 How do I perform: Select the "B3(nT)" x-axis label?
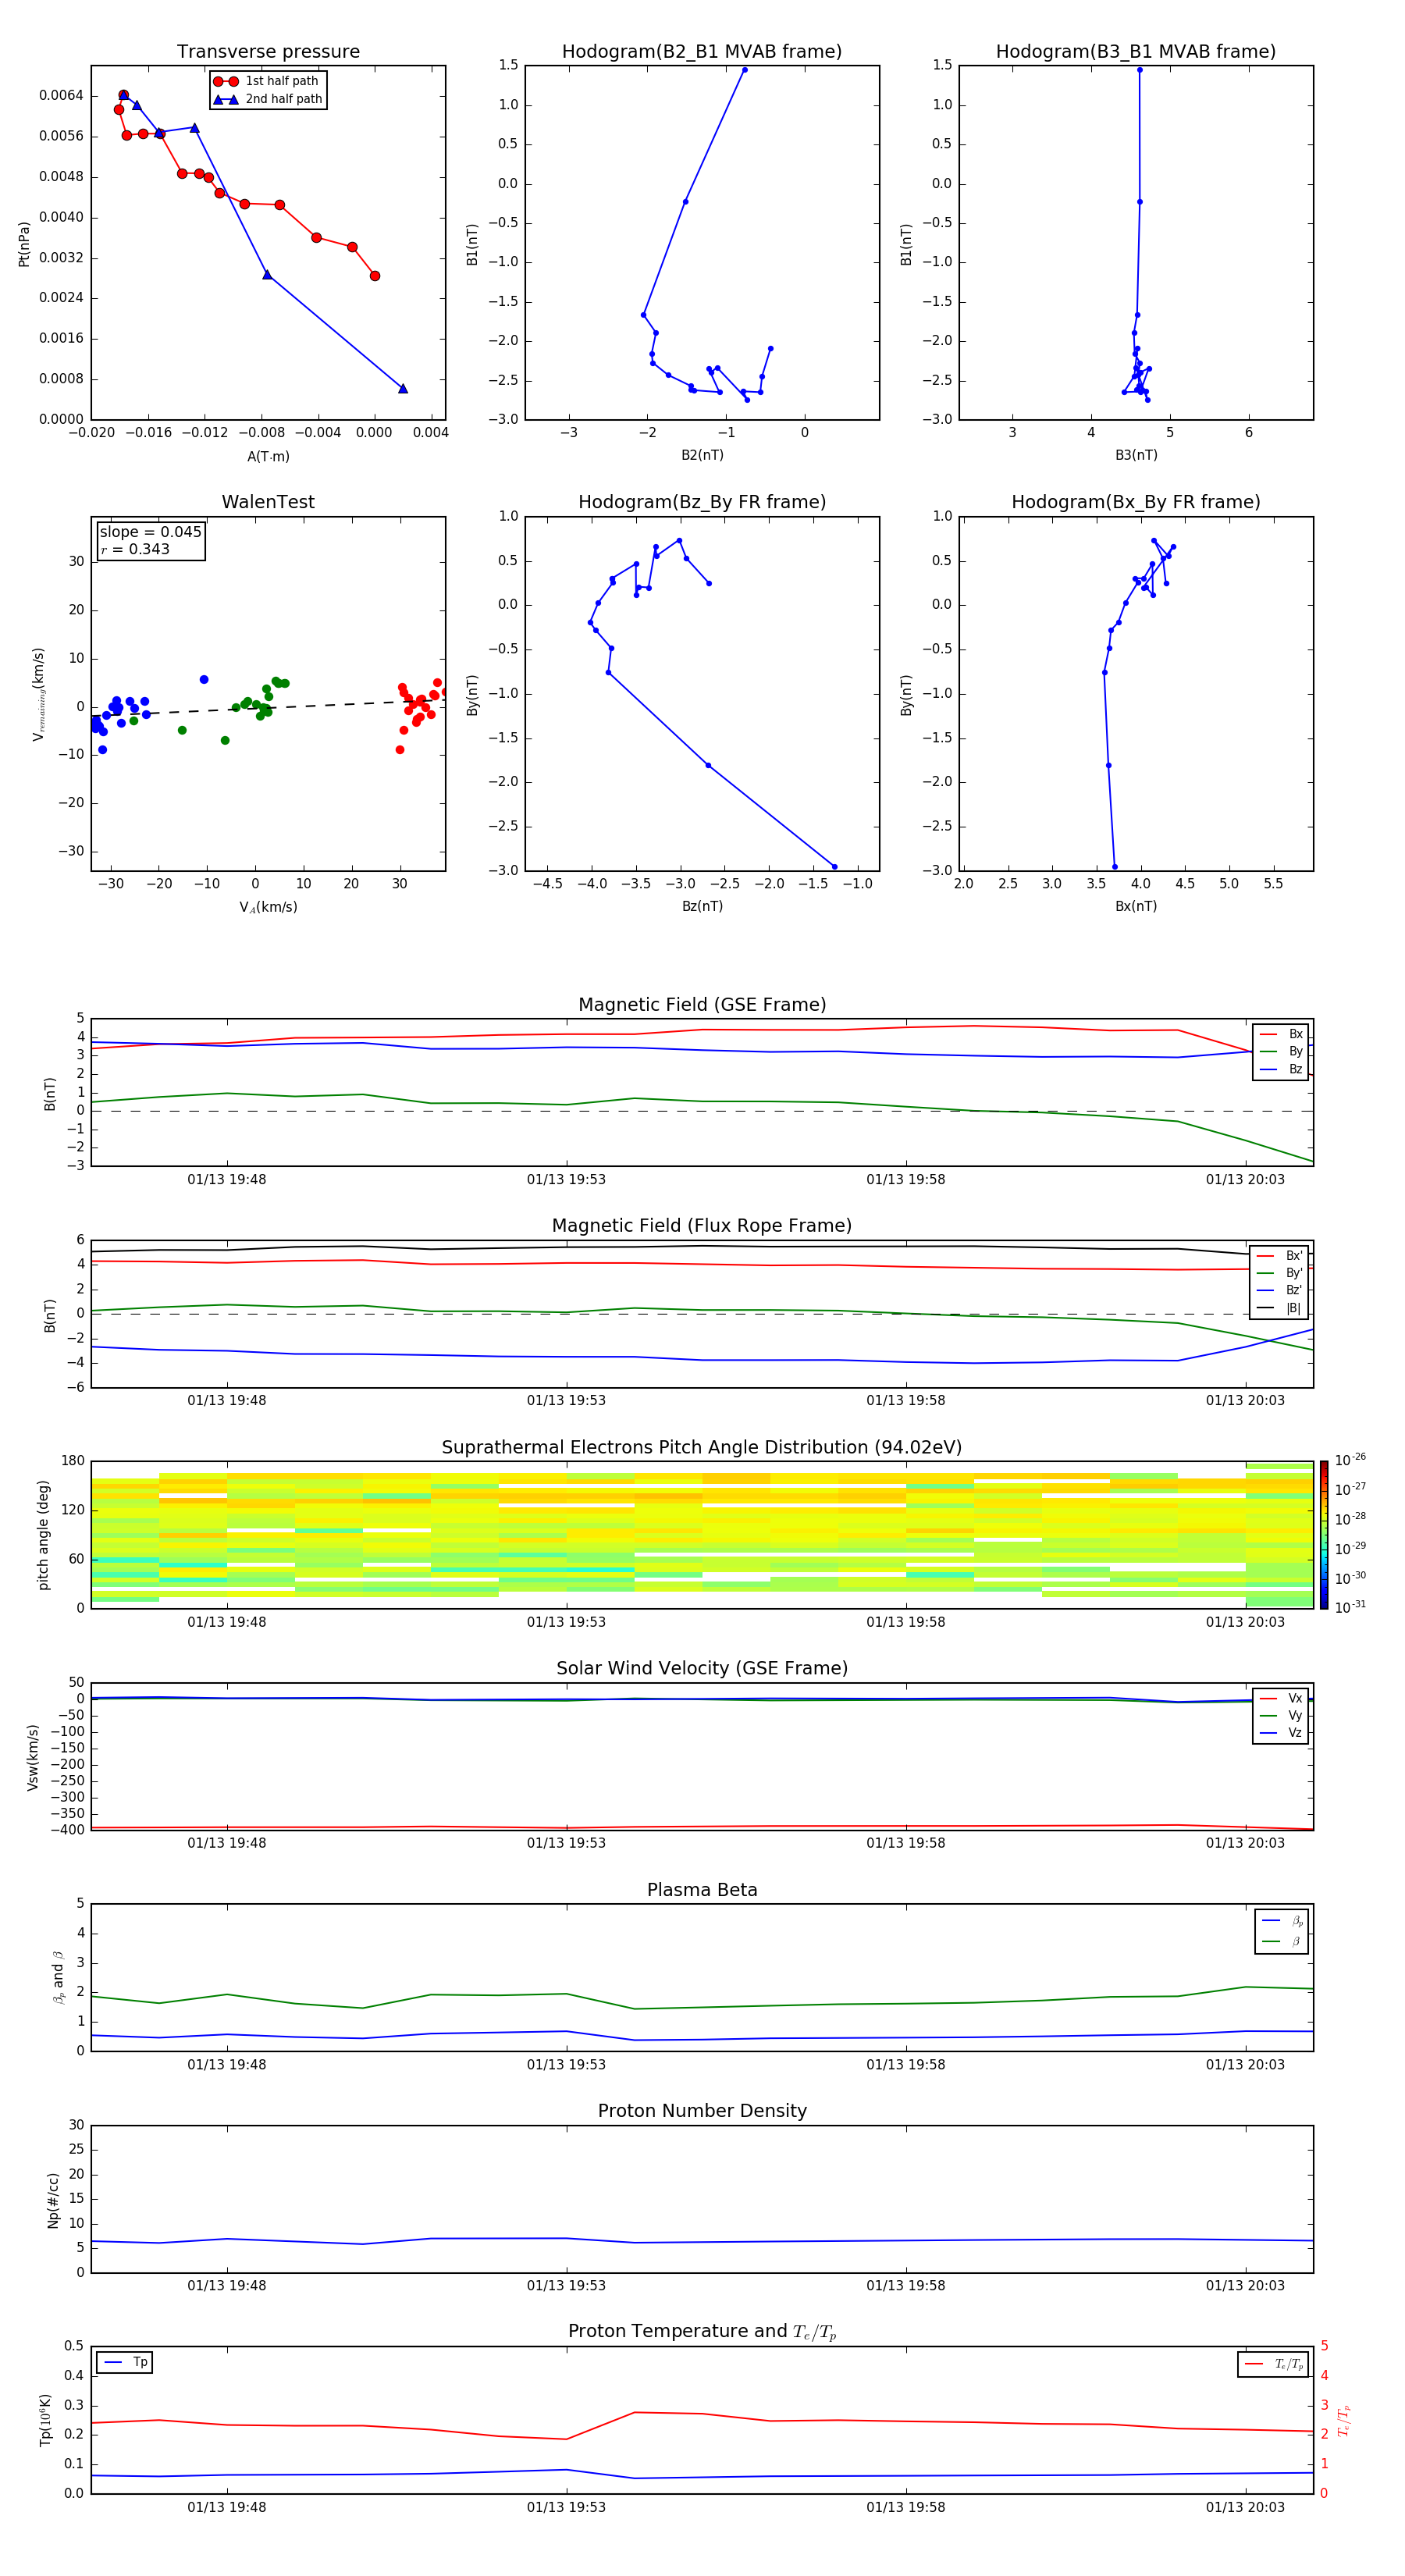[1136, 455]
